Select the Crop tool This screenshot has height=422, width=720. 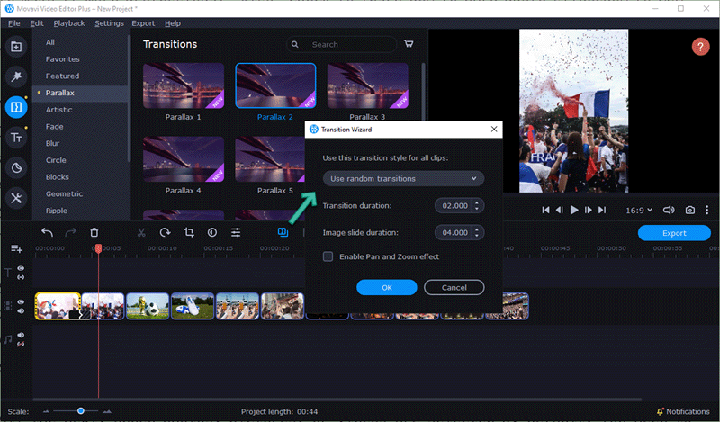tap(189, 232)
